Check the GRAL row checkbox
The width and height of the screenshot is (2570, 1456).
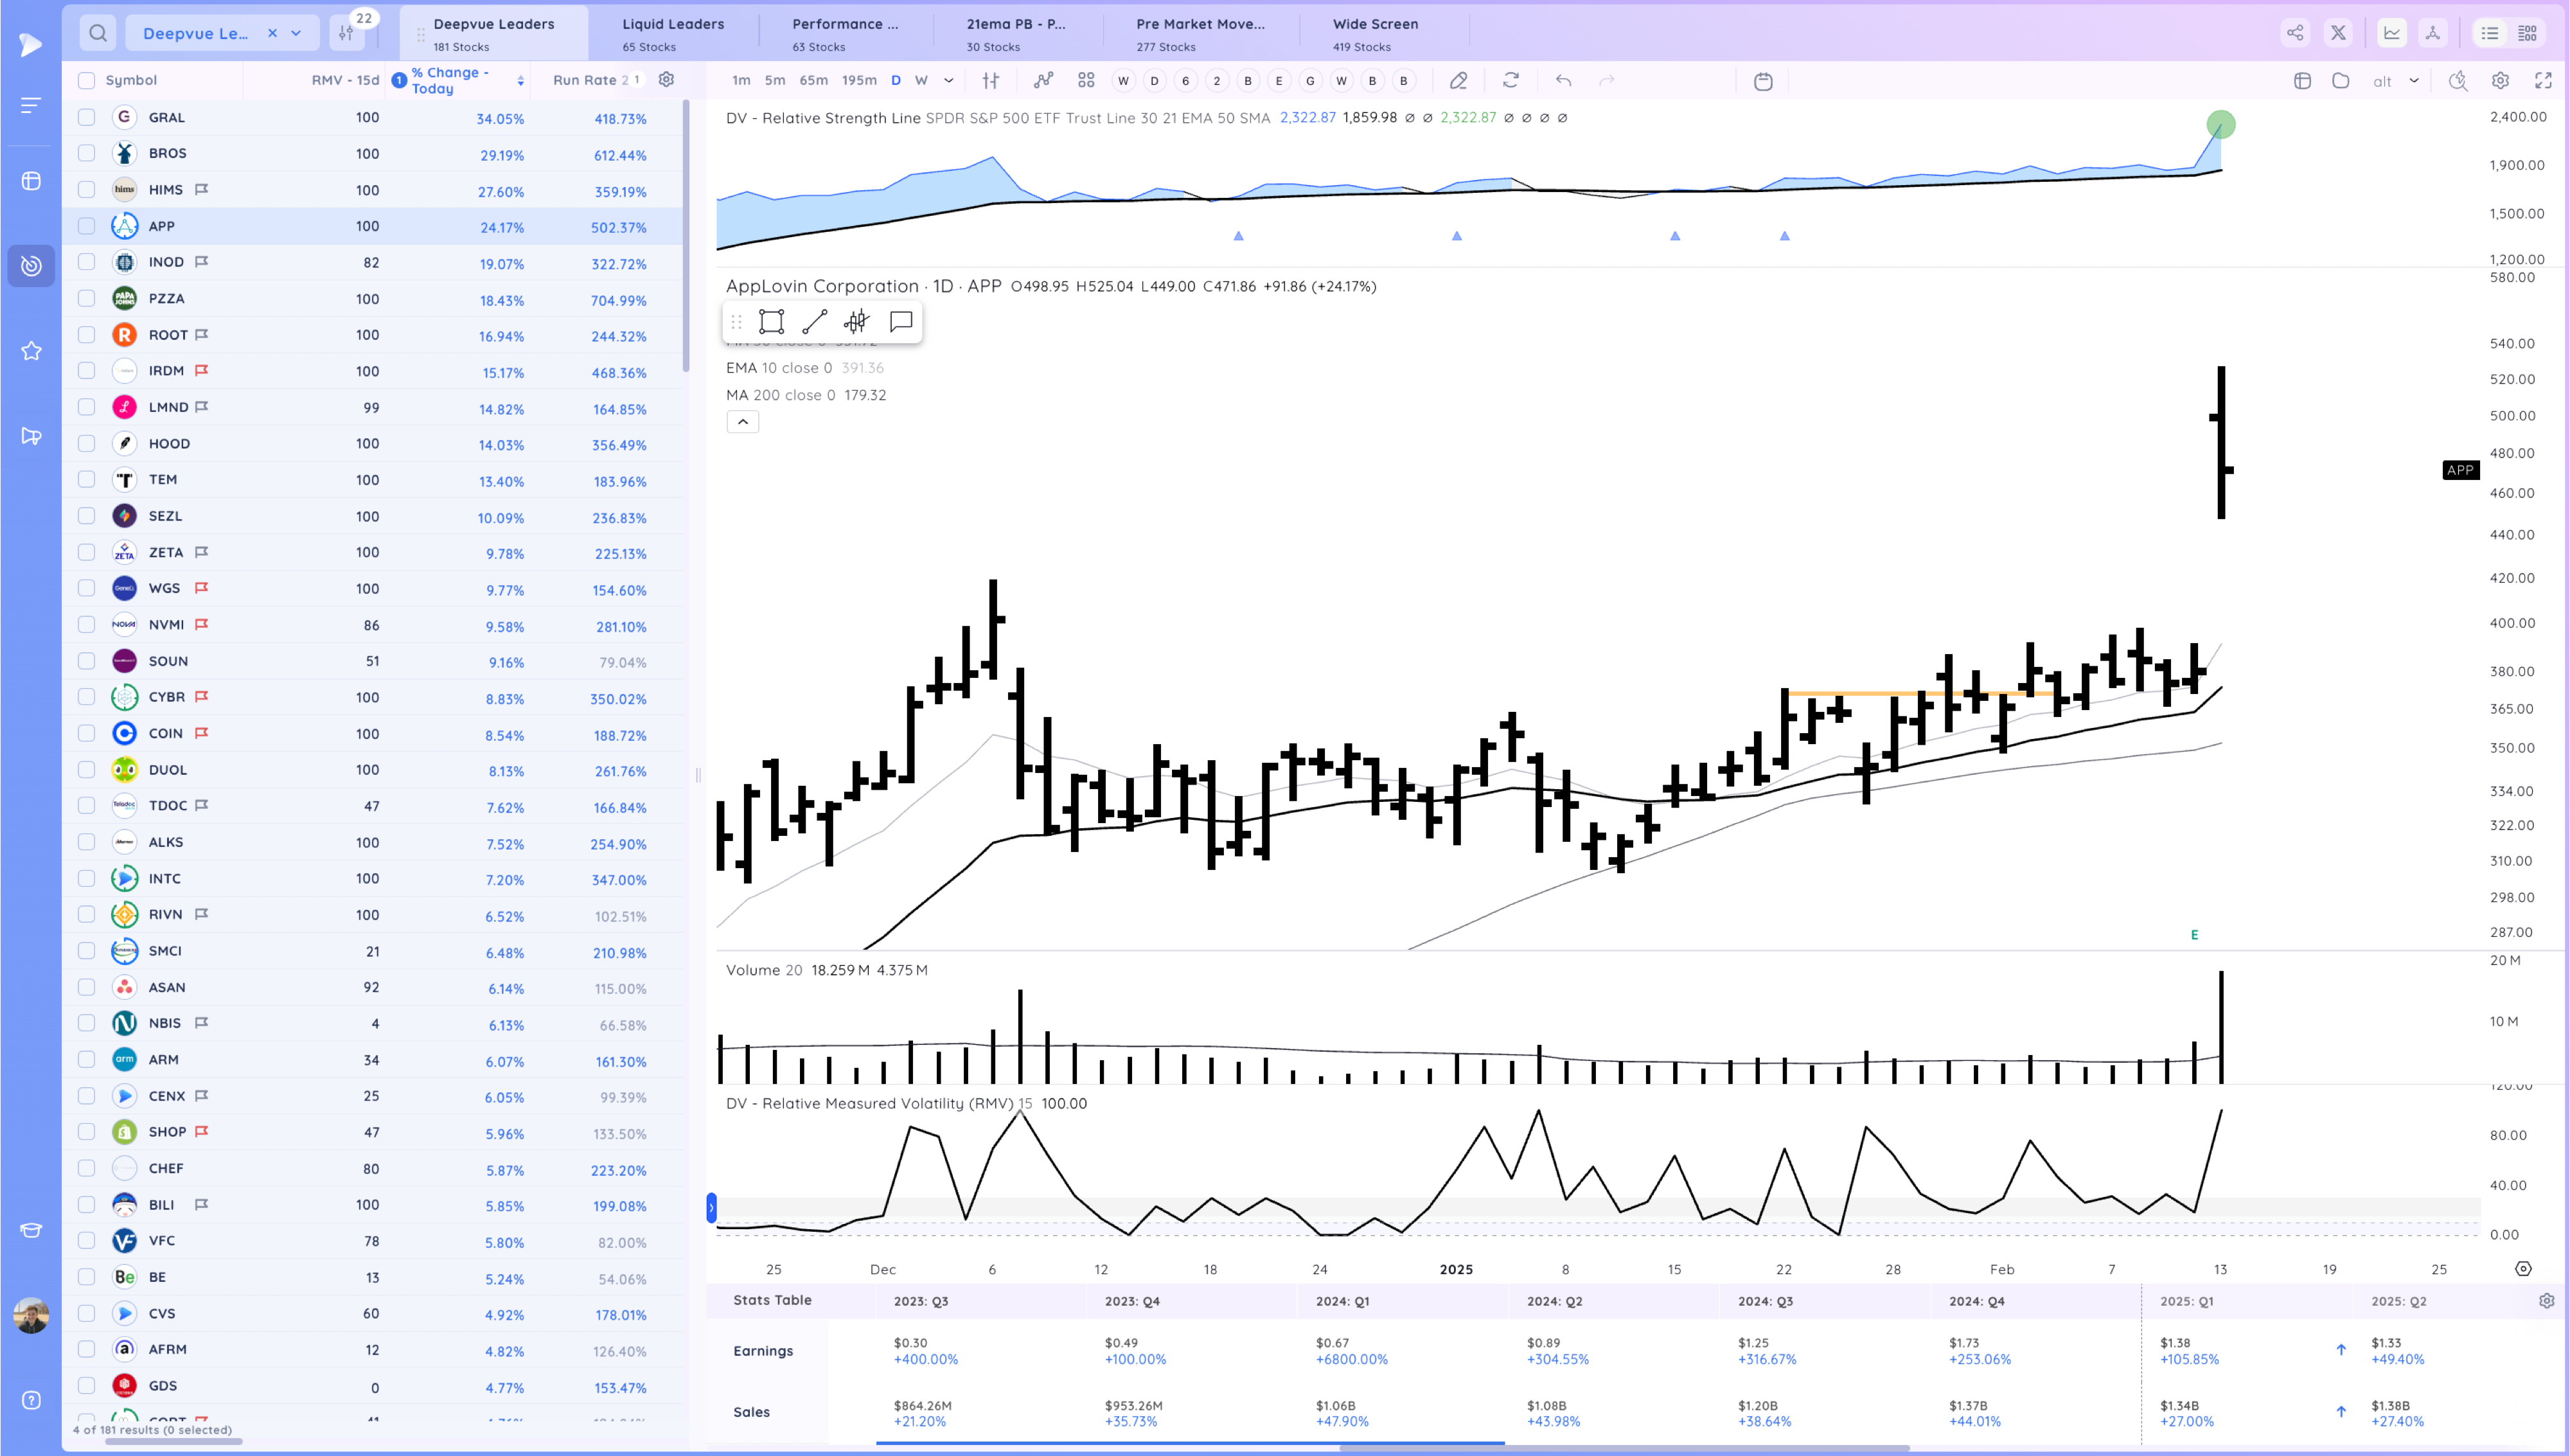[87, 117]
